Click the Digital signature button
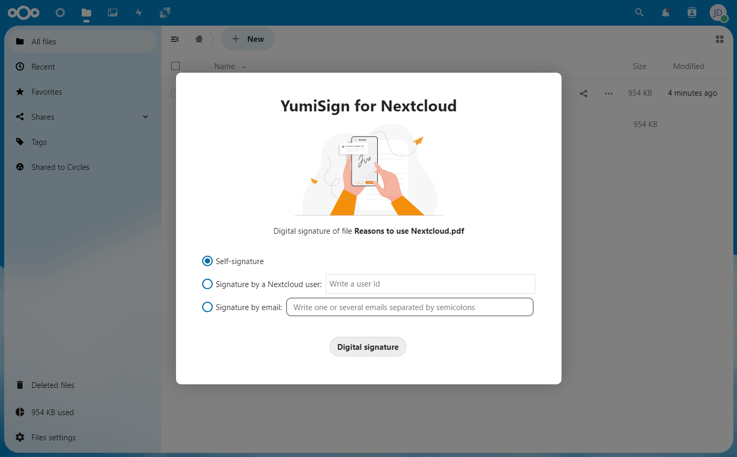 pyautogui.click(x=368, y=347)
